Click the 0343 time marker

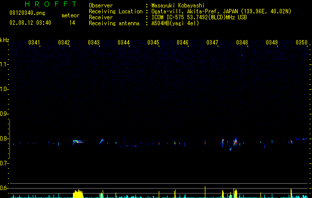pyautogui.click(x=94, y=43)
